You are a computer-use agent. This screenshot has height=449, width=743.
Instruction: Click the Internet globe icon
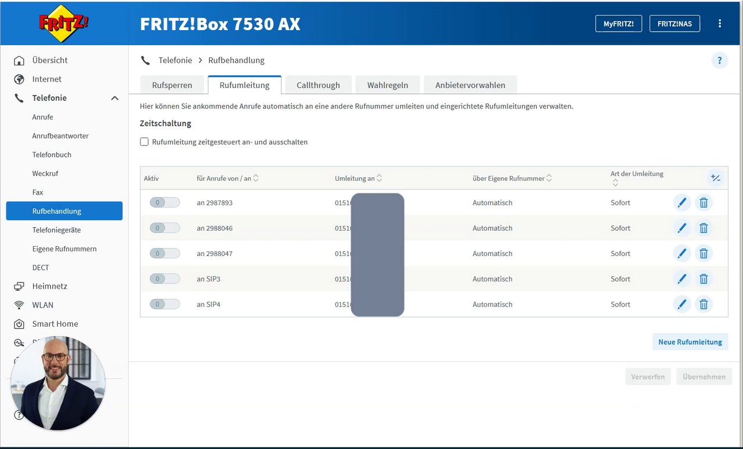19,79
